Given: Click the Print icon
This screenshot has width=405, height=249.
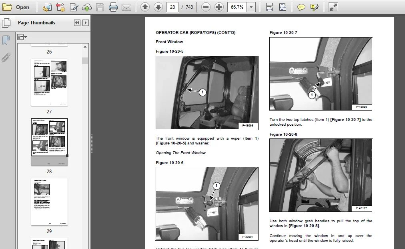Looking at the screenshot, I should pyautogui.click(x=113, y=7).
